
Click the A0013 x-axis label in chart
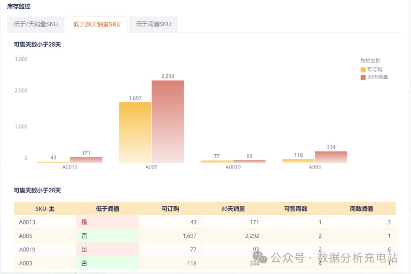tap(70, 167)
